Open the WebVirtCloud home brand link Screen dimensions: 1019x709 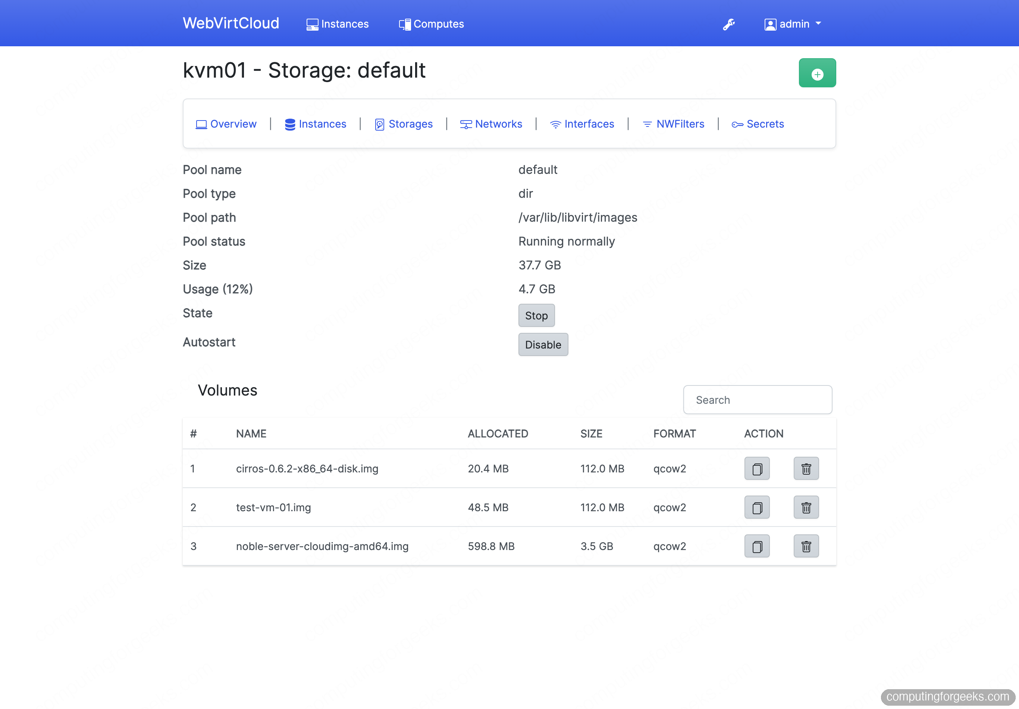tap(231, 23)
